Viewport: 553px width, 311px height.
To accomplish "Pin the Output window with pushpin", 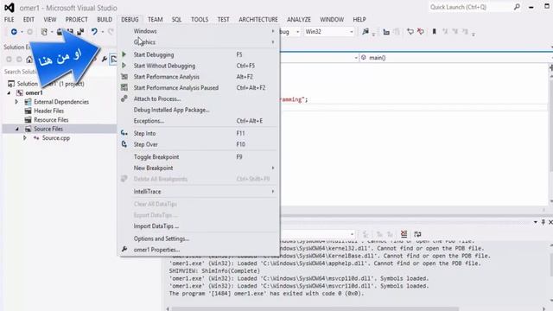I will click(543, 222).
